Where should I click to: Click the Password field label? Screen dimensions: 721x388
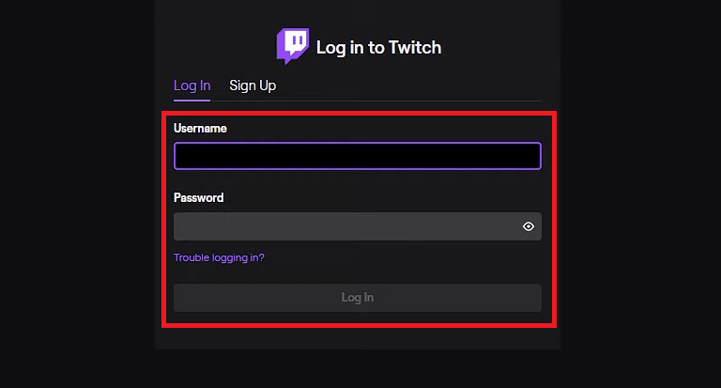199,198
